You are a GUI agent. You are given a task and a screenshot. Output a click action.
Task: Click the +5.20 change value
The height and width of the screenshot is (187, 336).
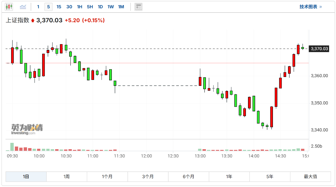(x=72, y=20)
